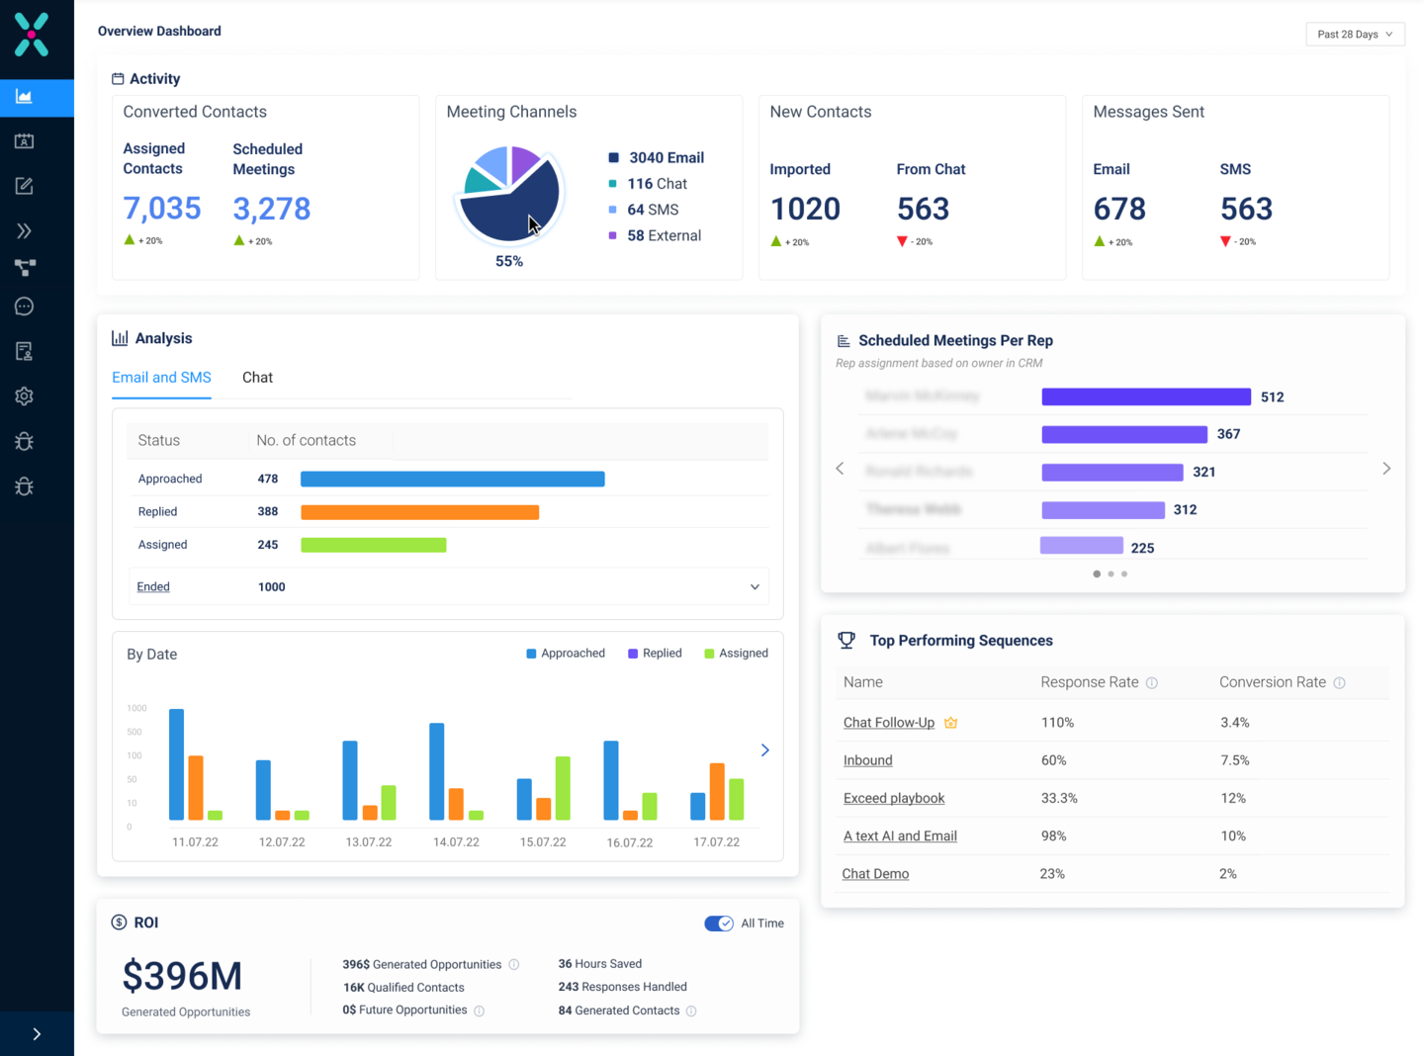Image resolution: width=1424 pixels, height=1056 pixels.
Task: Click the compose/edit icon in sidebar
Action: [24, 185]
